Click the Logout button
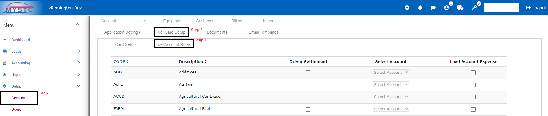Screen dimensions: 548x116 pos(536,8)
